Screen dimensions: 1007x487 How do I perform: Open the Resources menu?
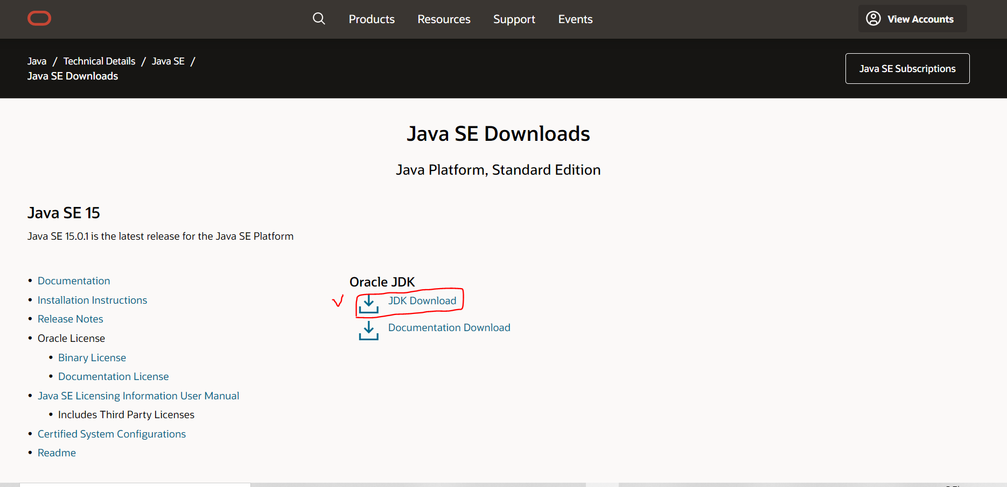pyautogui.click(x=444, y=19)
